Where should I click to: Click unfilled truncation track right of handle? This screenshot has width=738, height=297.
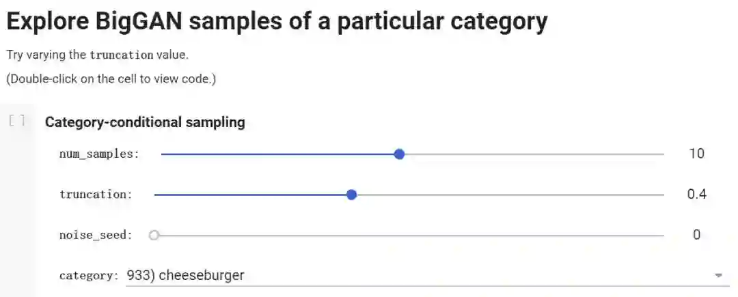pyautogui.click(x=509, y=195)
